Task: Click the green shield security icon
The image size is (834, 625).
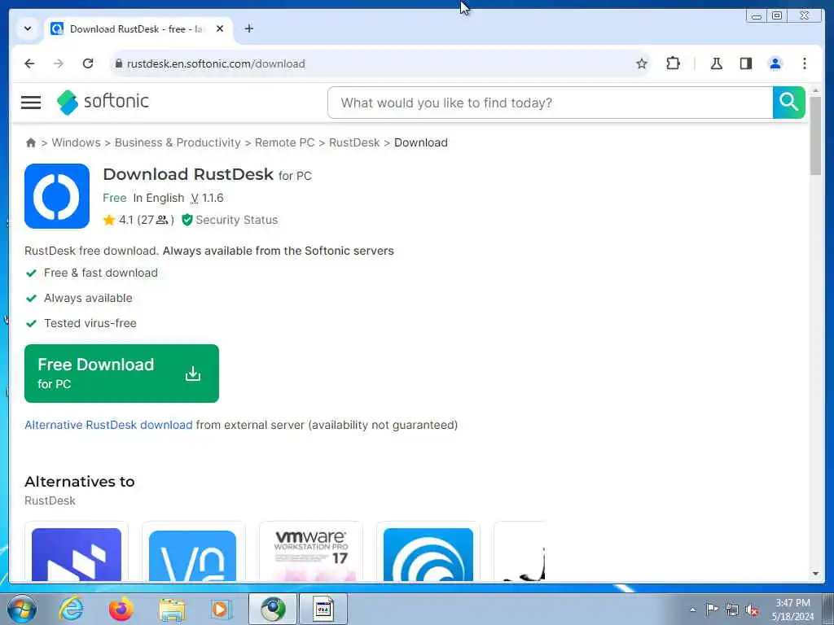Action: (x=187, y=220)
